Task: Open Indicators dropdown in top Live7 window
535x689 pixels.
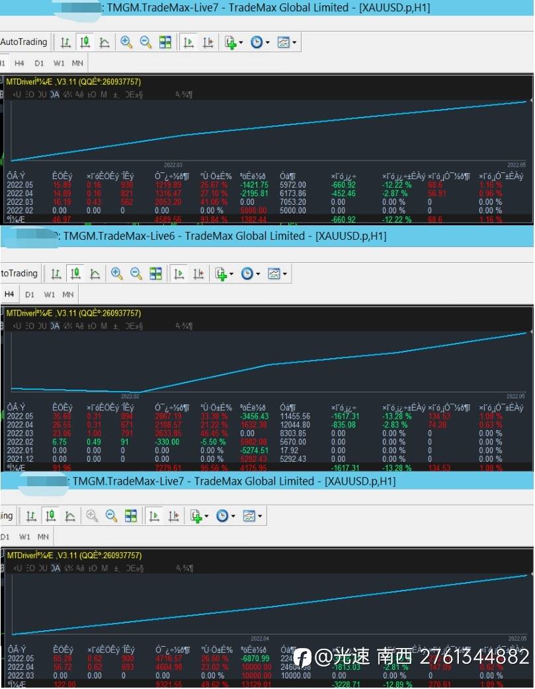Action: pos(233,42)
